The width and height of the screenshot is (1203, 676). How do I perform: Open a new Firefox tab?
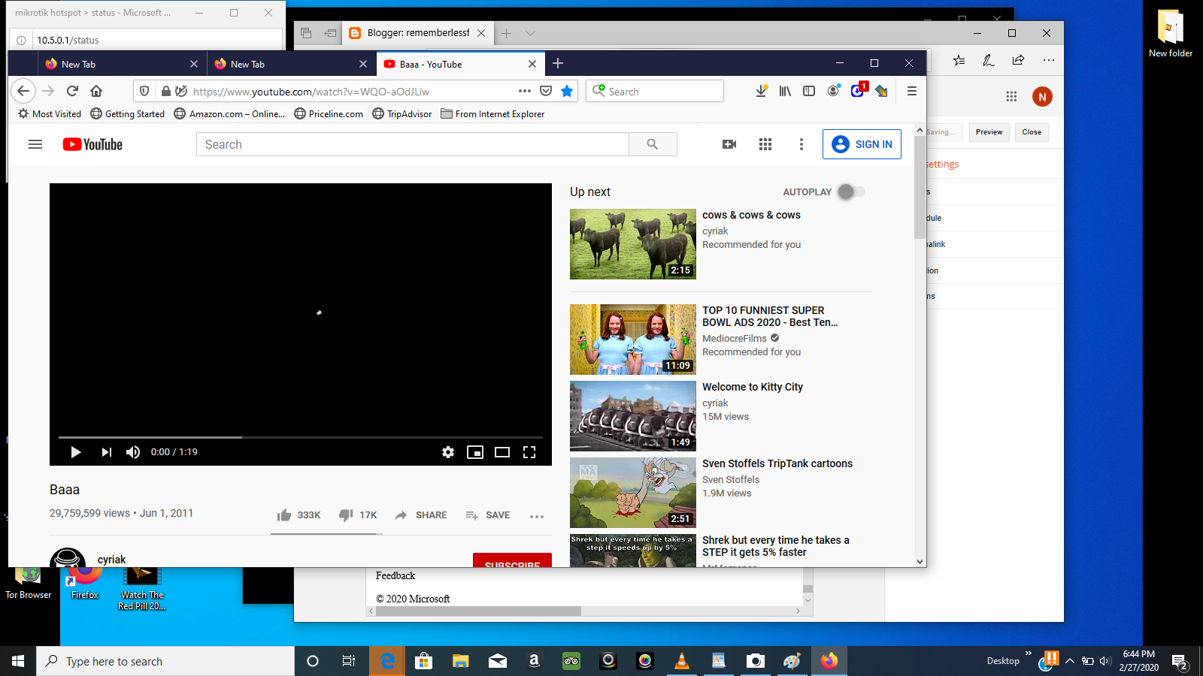[558, 63]
